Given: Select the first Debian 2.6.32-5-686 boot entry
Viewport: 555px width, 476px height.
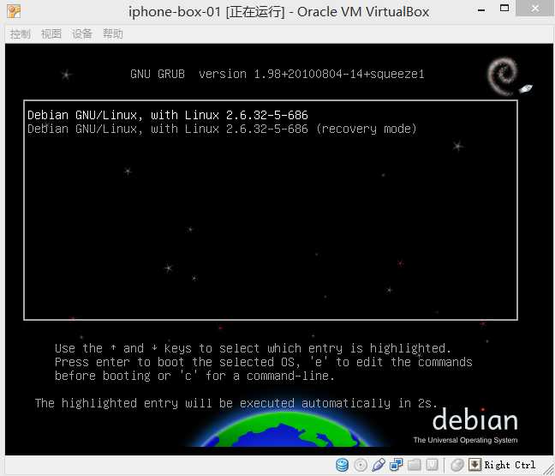Looking at the screenshot, I should click(x=167, y=115).
